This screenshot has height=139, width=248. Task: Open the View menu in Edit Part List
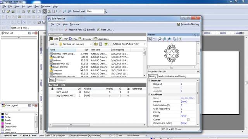click(x=65, y=24)
